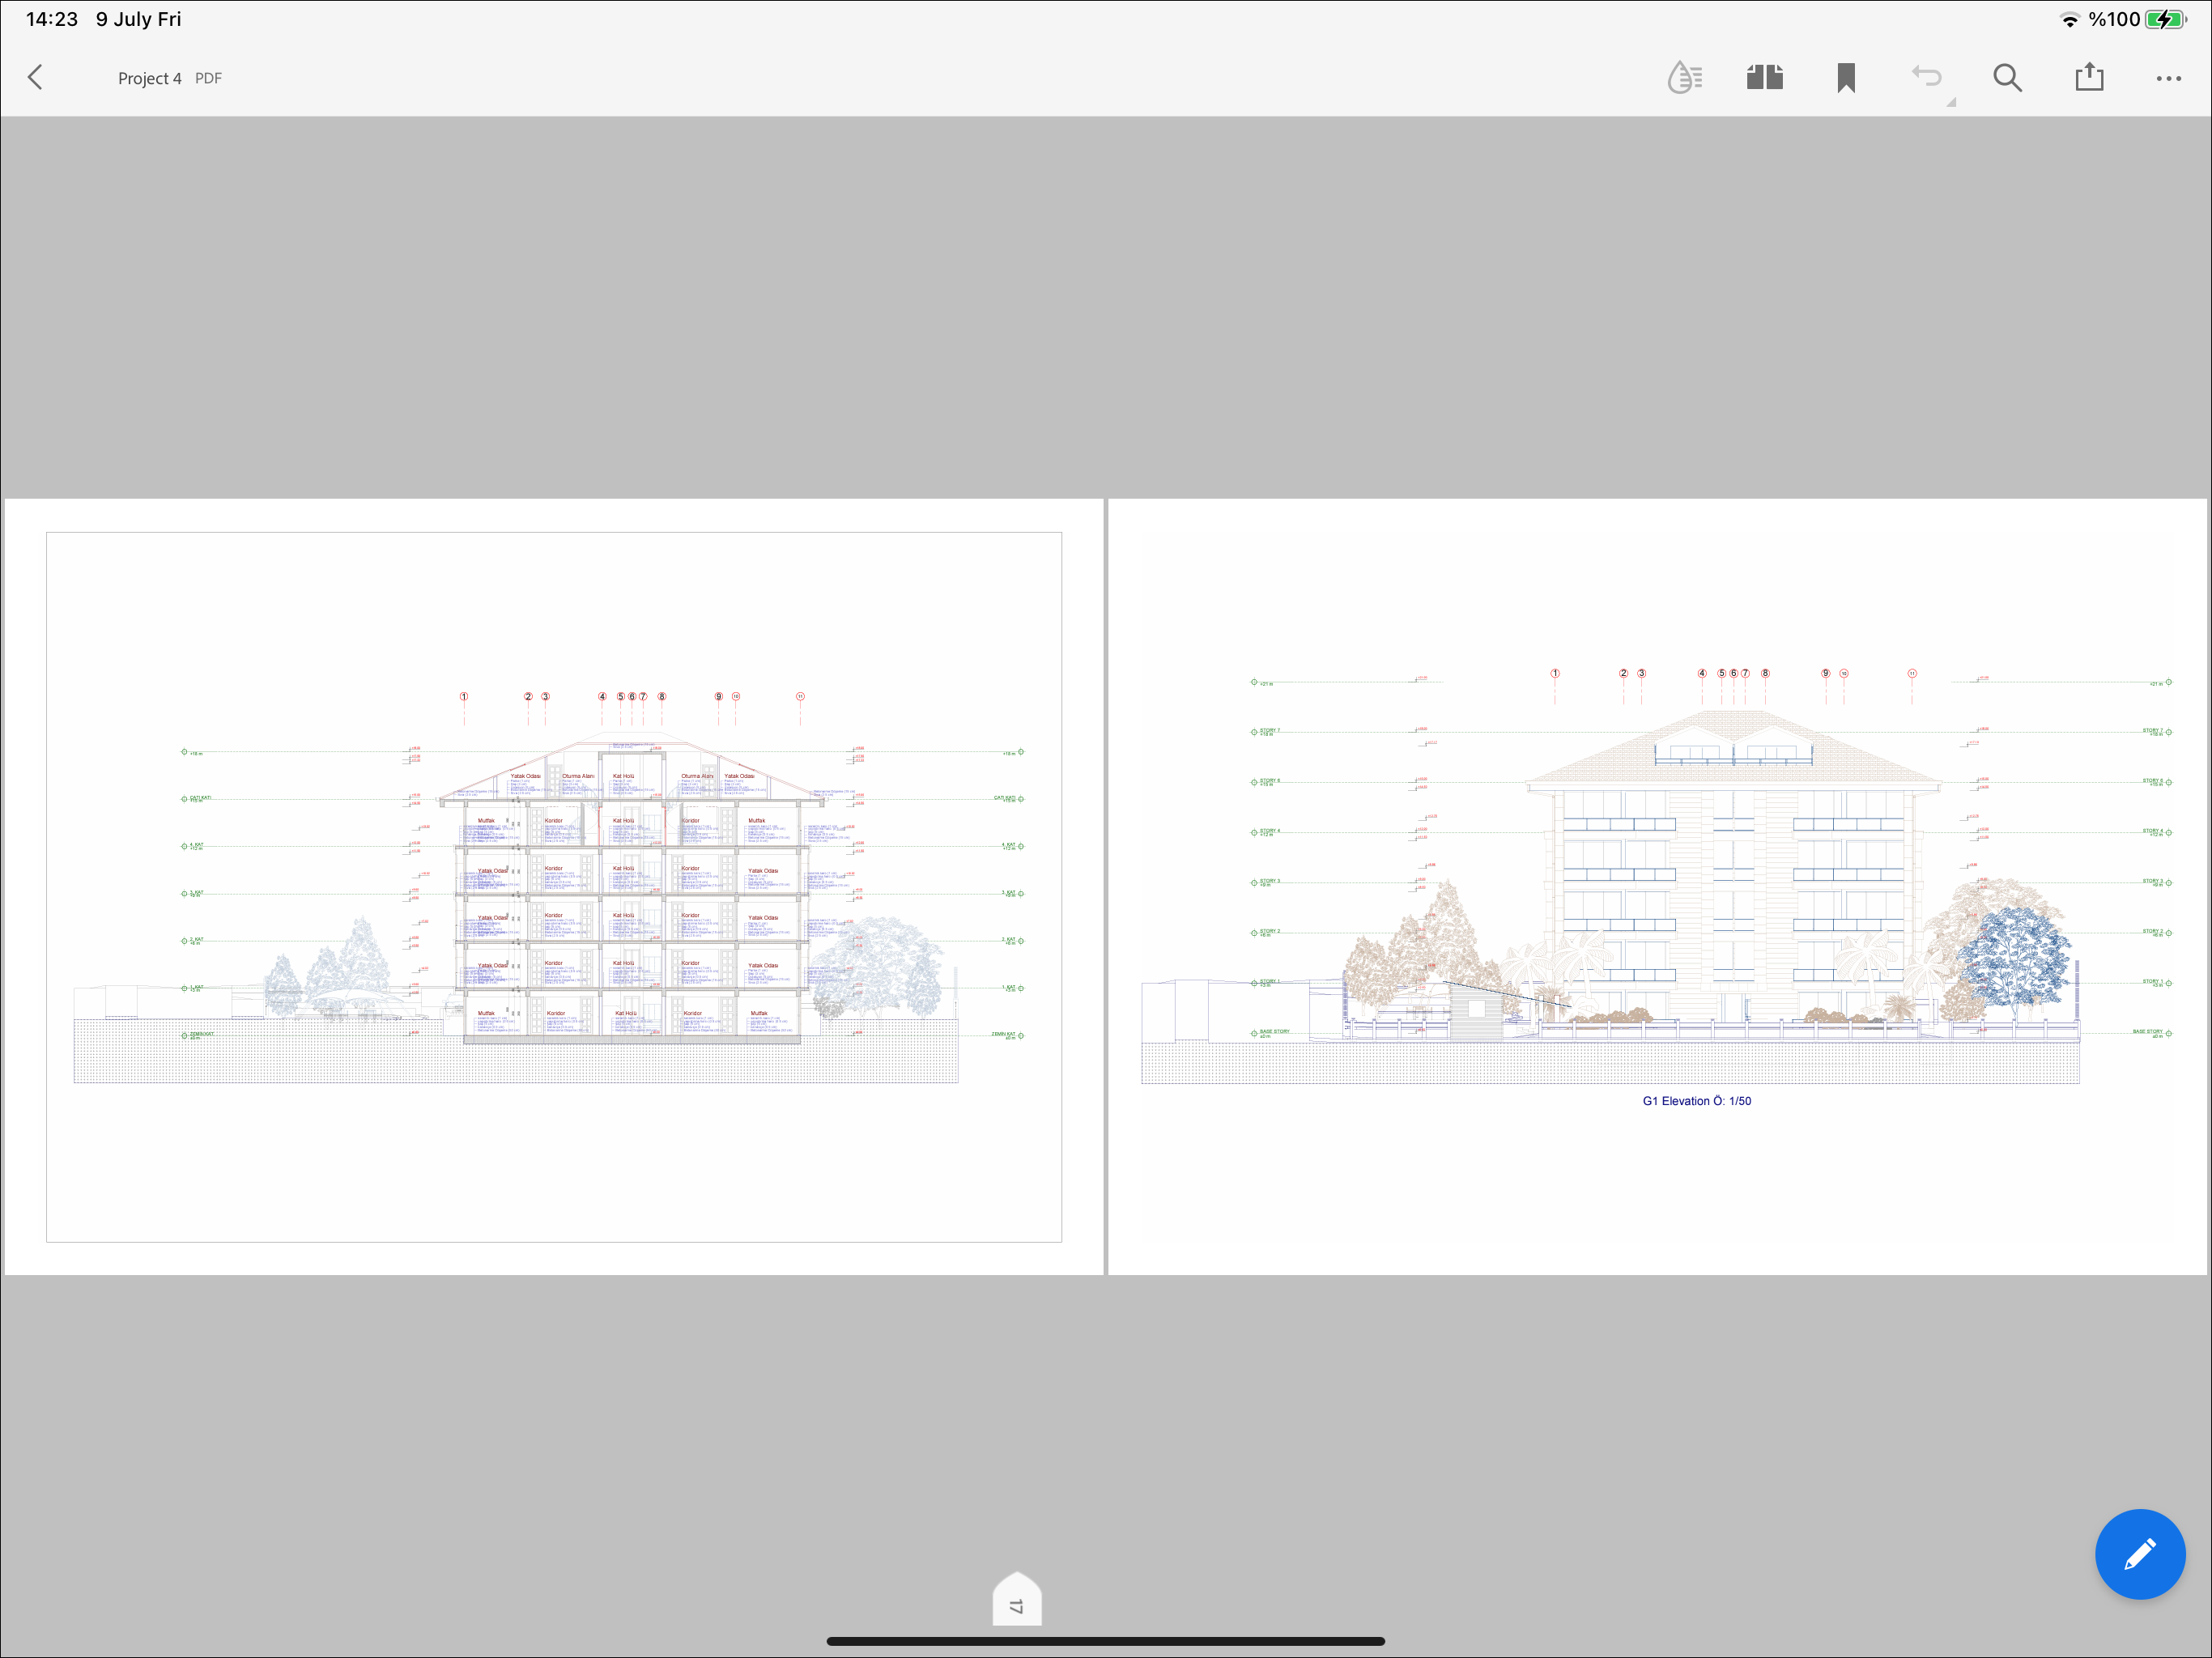
Task: Tap the Project 4 document title
Action: point(149,78)
